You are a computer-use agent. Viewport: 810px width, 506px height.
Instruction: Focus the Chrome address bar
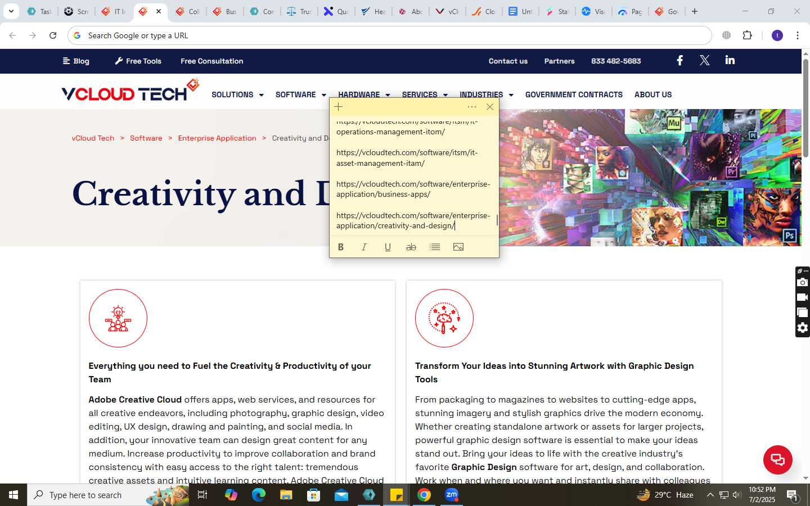pos(389,35)
